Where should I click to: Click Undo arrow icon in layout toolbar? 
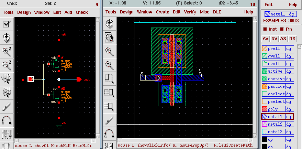click(x=110, y=134)
